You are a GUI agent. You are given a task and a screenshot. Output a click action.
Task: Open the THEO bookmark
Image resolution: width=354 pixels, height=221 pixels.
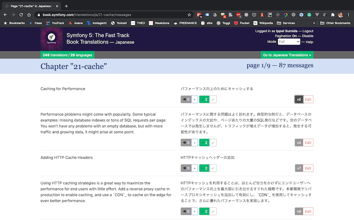pyautogui.click(x=138, y=23)
